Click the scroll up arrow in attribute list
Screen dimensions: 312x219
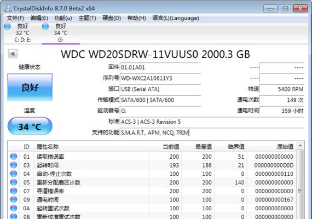click(x=300, y=146)
